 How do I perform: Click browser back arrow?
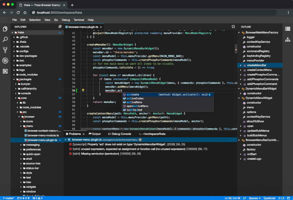(x=5, y=12)
